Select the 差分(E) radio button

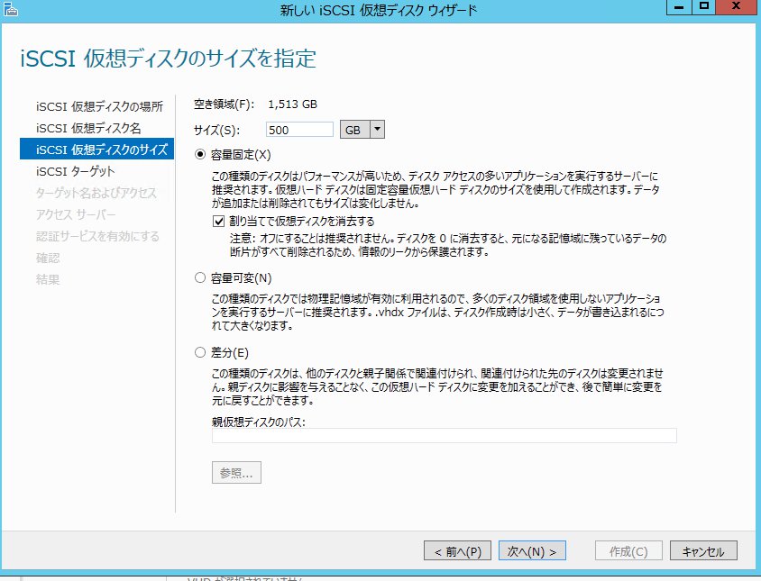coord(200,351)
